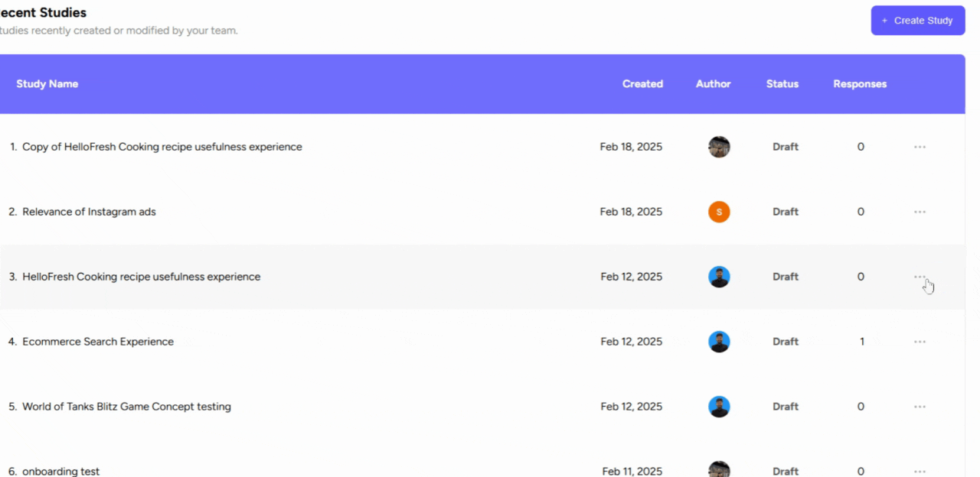The image size is (980, 477).
Task: Click author avatar on World of Tanks row
Action: pyautogui.click(x=719, y=407)
